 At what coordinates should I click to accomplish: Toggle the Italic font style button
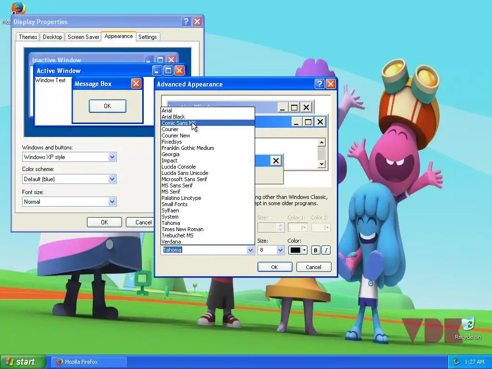tap(326, 250)
